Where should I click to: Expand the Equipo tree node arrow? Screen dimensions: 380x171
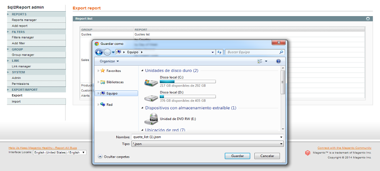coord(98,93)
